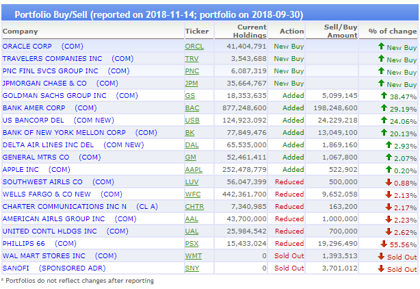Click red down arrow in Wal Mart row
420x289 pixels.
tap(381, 257)
